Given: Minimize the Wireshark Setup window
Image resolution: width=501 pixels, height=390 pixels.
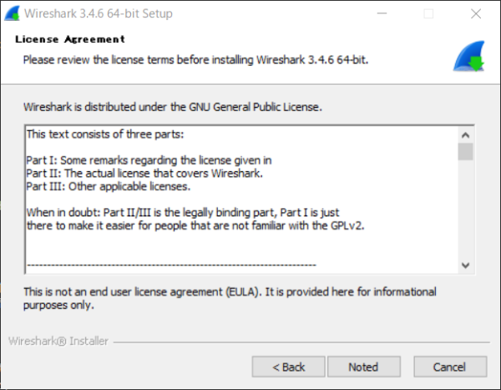Looking at the screenshot, I should [382, 13].
